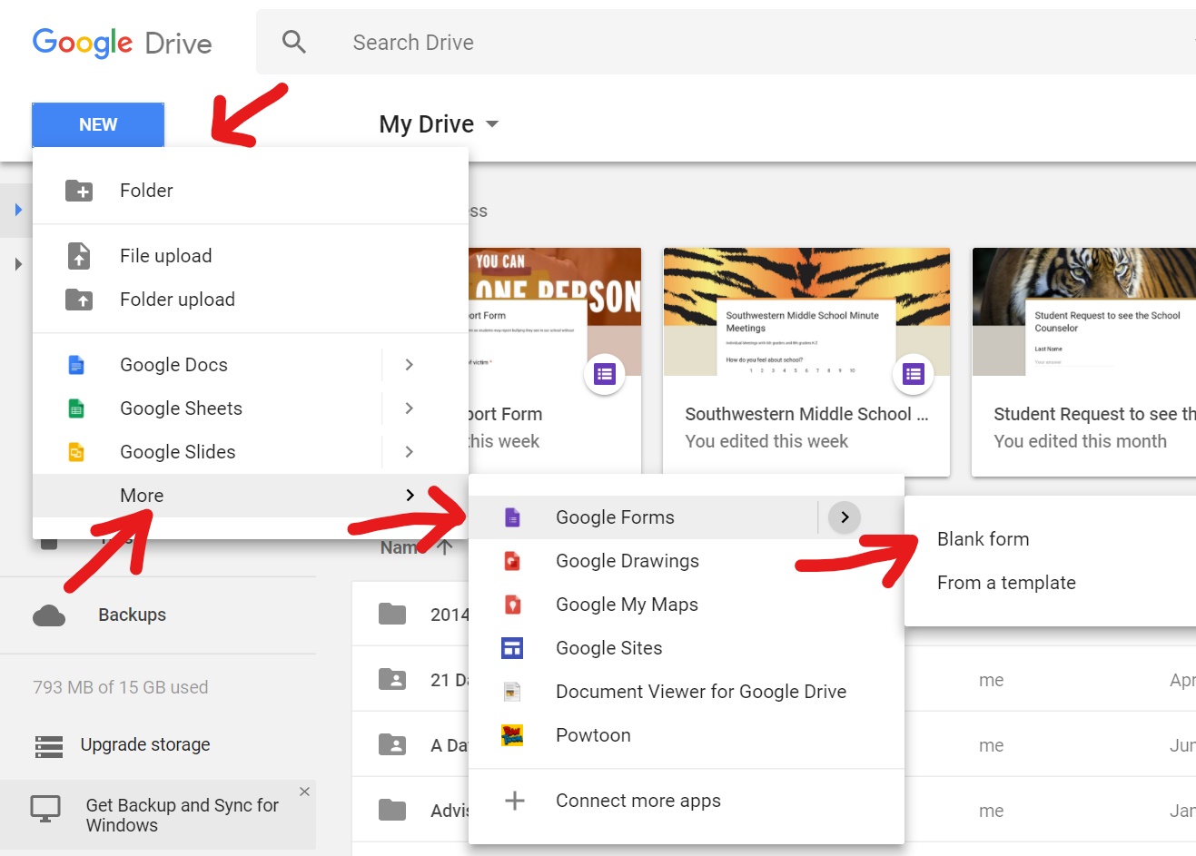The height and width of the screenshot is (856, 1196).
Task: Click the blue NEW button
Action: tap(98, 124)
